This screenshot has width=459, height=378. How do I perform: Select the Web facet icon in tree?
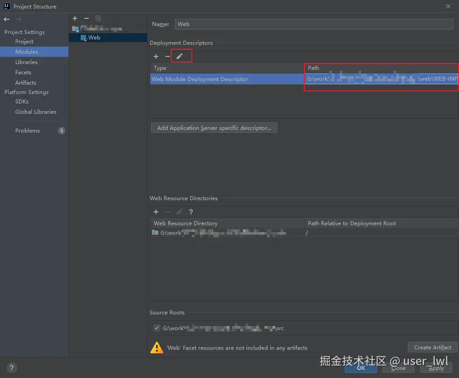pos(83,38)
